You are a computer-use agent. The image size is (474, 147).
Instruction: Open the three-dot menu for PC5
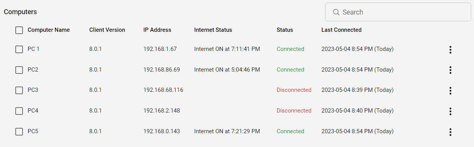450,132
